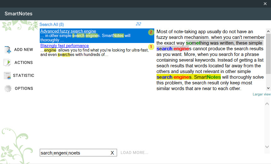The width and height of the screenshot is (271, 164).
Task: Click note preview scrollbar down arrow
Action: [x=268, y=88]
